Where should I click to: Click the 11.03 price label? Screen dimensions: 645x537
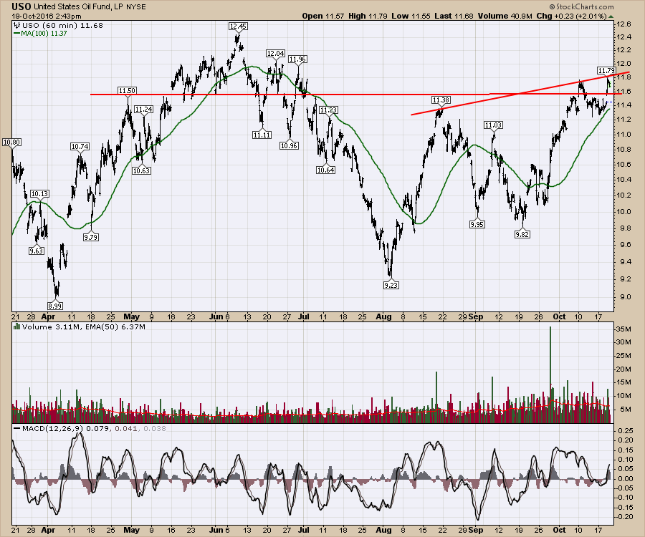(x=493, y=125)
